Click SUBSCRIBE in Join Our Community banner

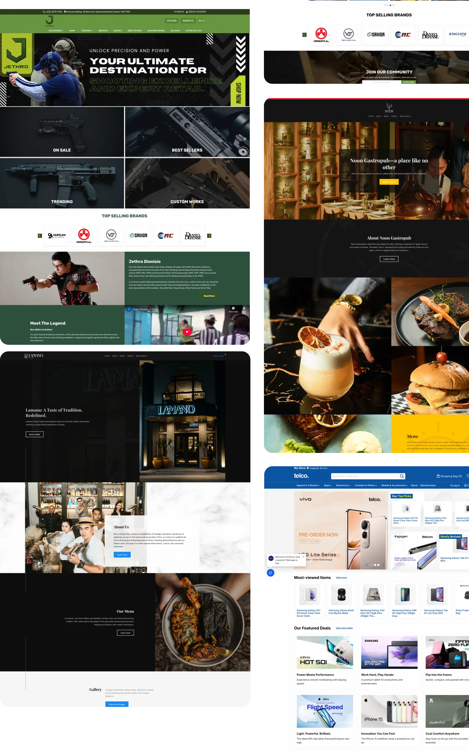tap(409, 82)
